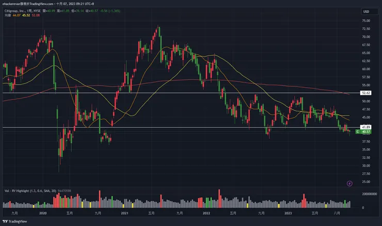Image resolution: width=382 pixels, height=226 pixels.
Task: Click the orange 44.07 moving average value
Action: point(17,15)
